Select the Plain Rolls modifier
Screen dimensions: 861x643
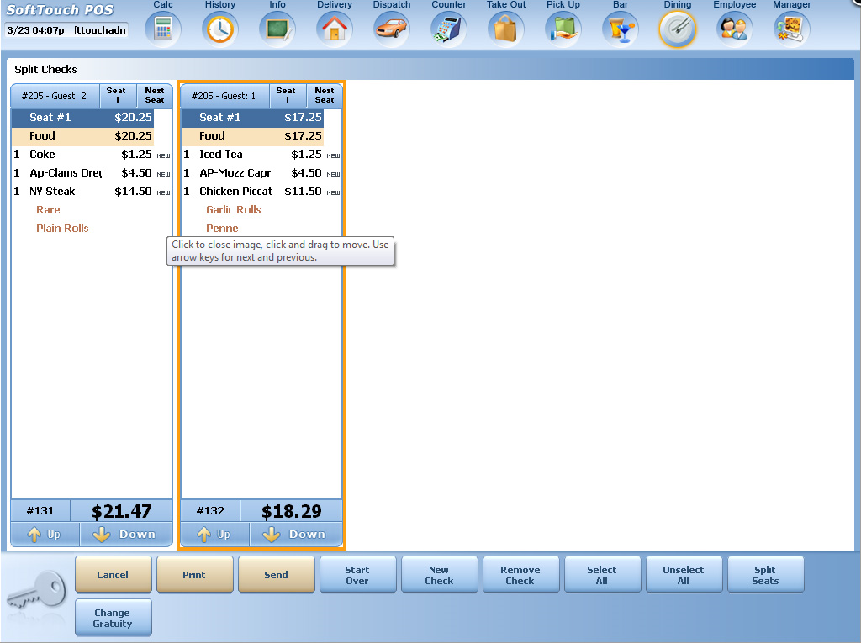[62, 229]
